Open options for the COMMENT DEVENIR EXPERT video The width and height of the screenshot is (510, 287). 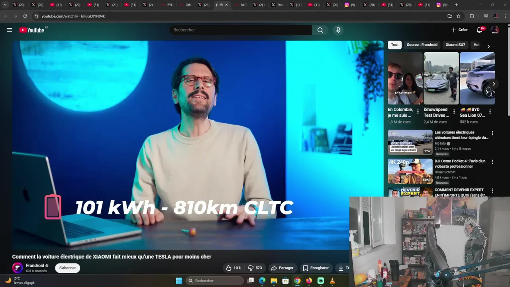pos(492,191)
